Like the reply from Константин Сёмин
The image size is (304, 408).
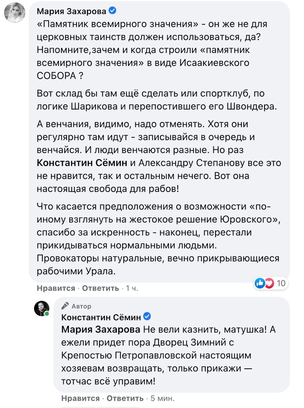click(80, 399)
